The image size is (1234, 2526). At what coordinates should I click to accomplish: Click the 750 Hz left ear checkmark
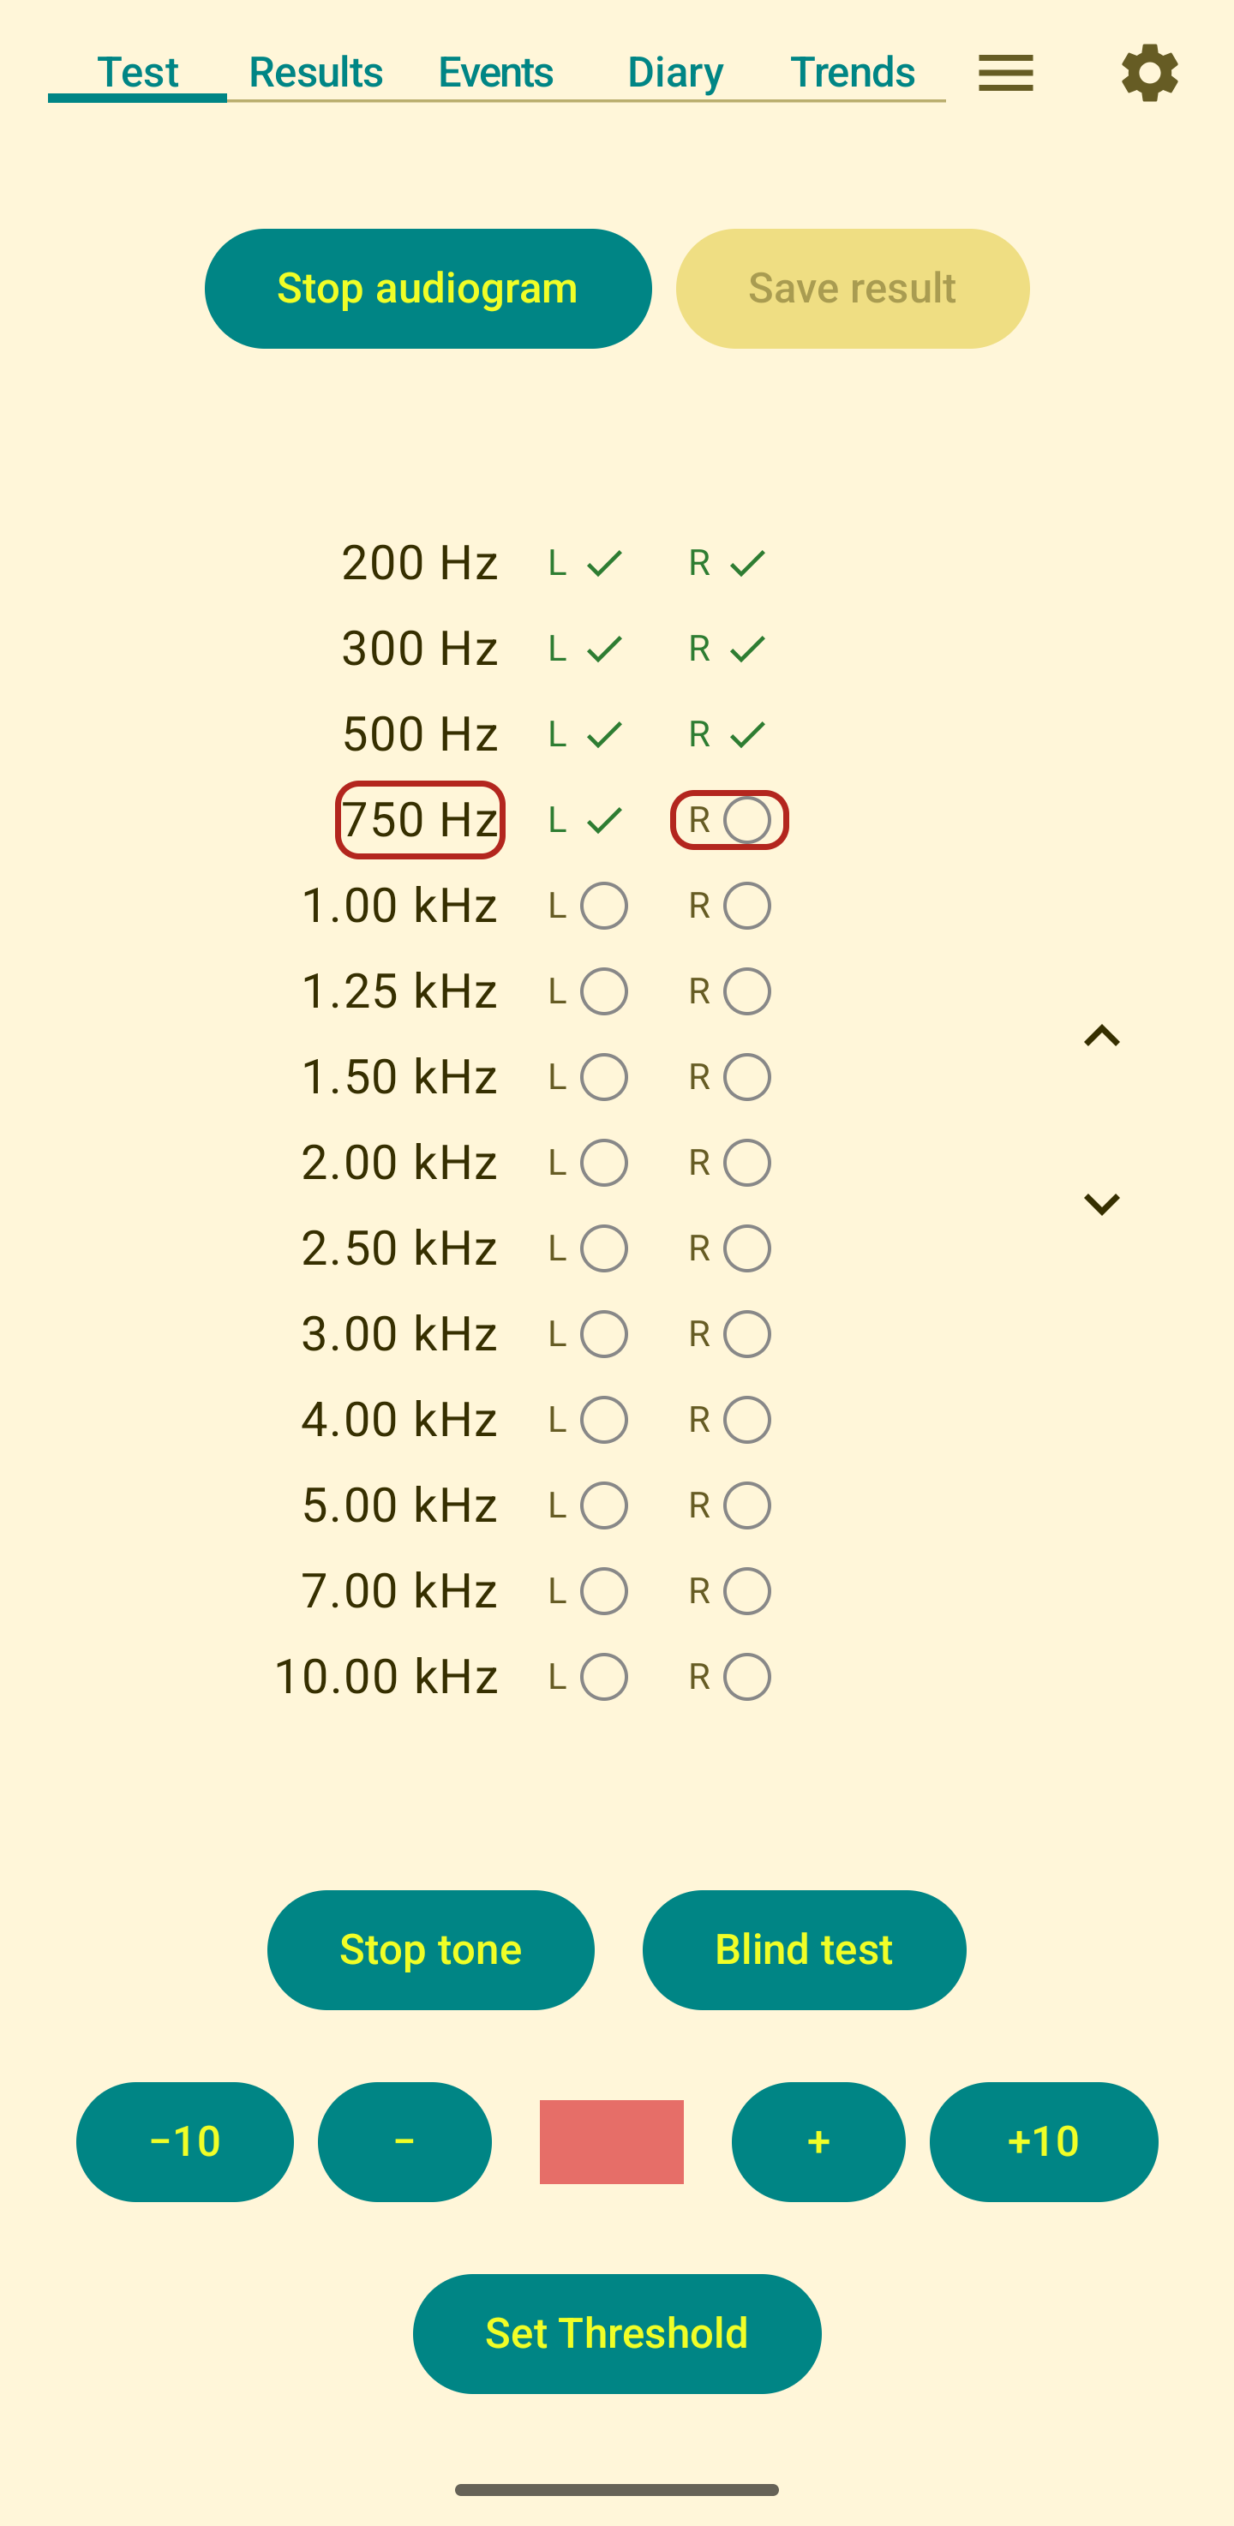pyautogui.click(x=603, y=820)
